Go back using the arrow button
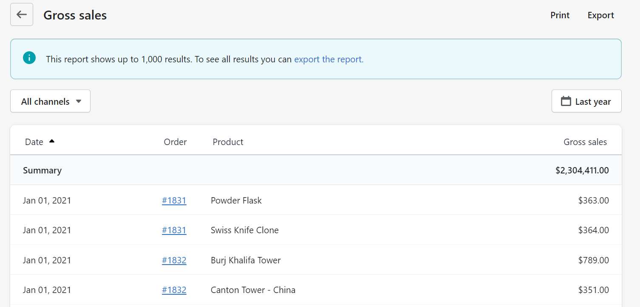Screen dimensions: 640x307 [x=22, y=14]
